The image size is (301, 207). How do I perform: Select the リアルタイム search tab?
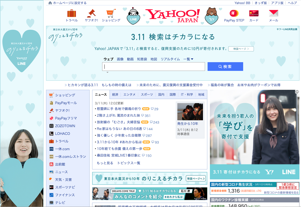[x=170, y=59]
